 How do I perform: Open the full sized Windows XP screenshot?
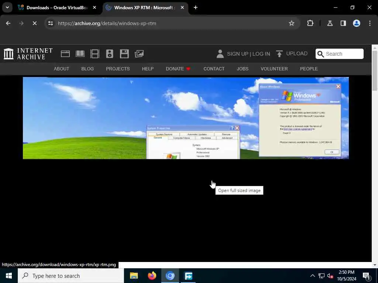tap(186, 118)
